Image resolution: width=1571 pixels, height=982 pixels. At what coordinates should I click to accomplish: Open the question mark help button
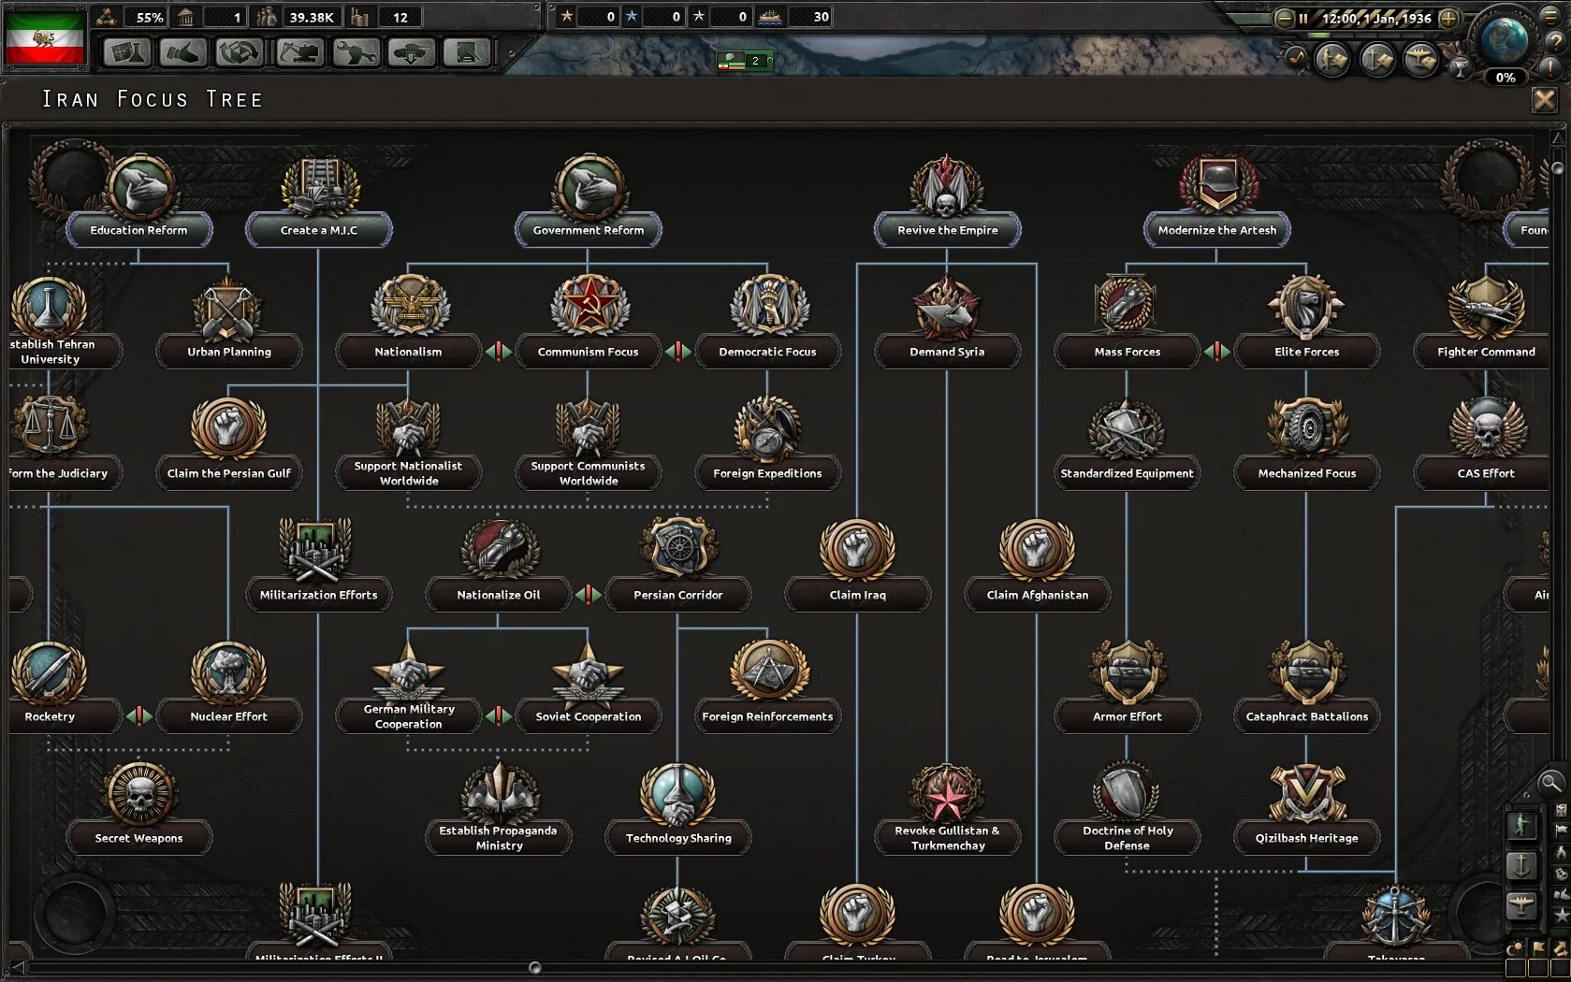pyautogui.click(x=1555, y=43)
